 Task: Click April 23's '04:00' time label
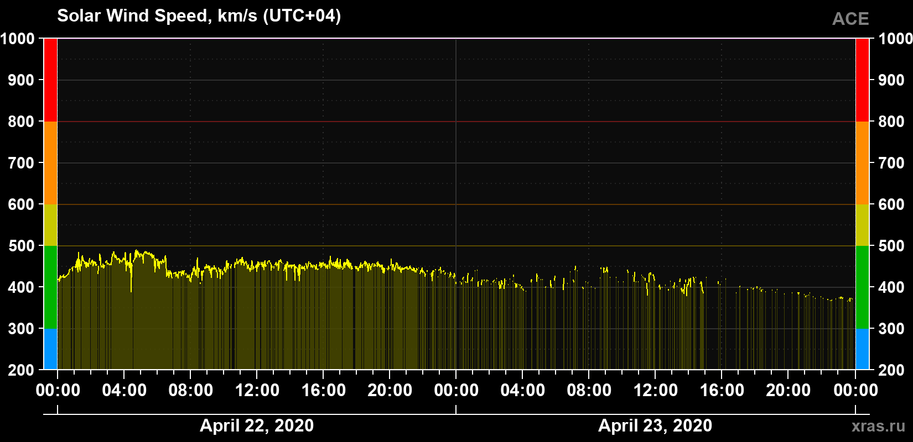(x=522, y=391)
